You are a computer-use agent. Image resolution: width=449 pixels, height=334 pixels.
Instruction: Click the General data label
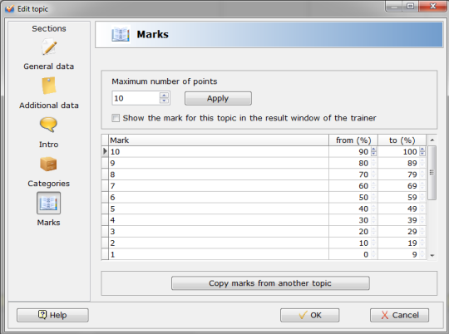(x=49, y=66)
